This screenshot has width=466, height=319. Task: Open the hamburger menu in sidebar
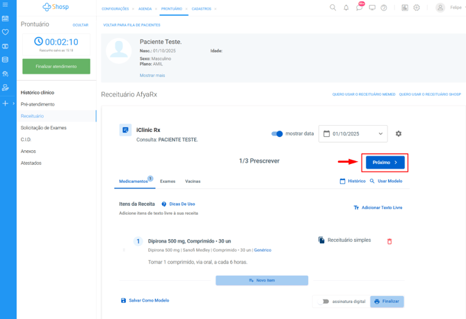6,5
